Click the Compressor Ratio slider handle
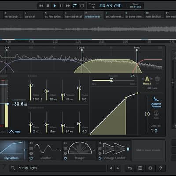Viewport: 176px width, 176px height. click(x=30, y=125)
